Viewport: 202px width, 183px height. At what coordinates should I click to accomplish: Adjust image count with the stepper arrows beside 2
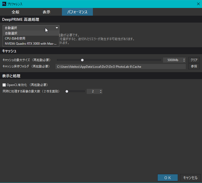click(101, 91)
